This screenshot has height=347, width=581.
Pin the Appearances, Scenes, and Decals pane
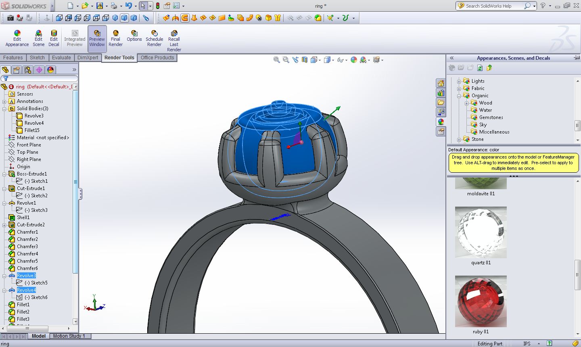tap(577, 58)
